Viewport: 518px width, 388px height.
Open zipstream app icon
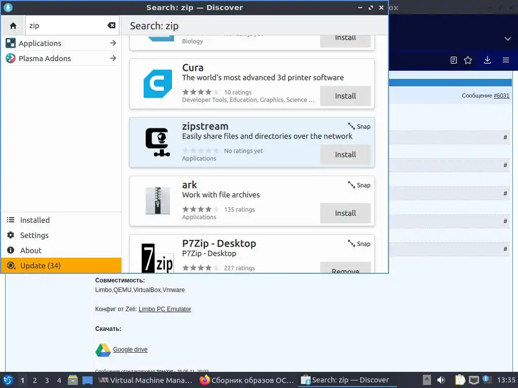tap(158, 142)
